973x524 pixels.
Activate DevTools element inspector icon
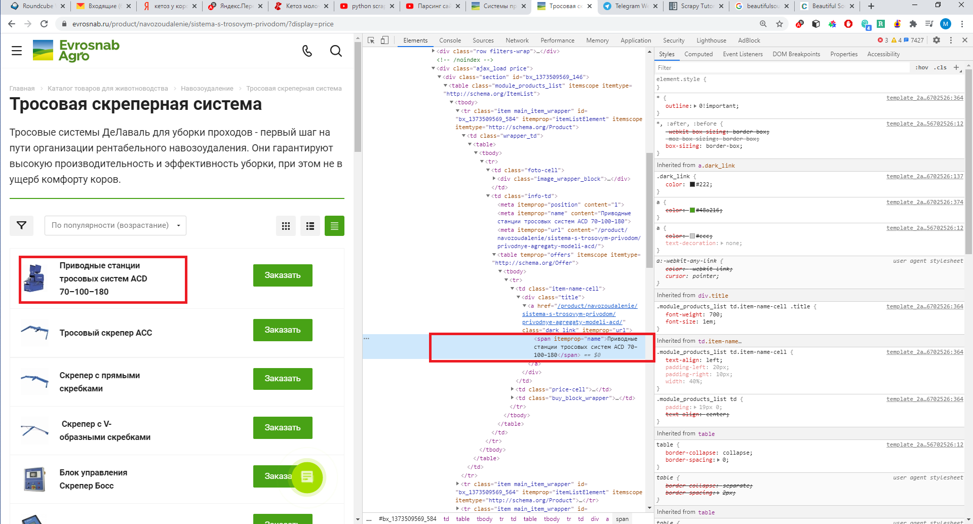pos(371,41)
